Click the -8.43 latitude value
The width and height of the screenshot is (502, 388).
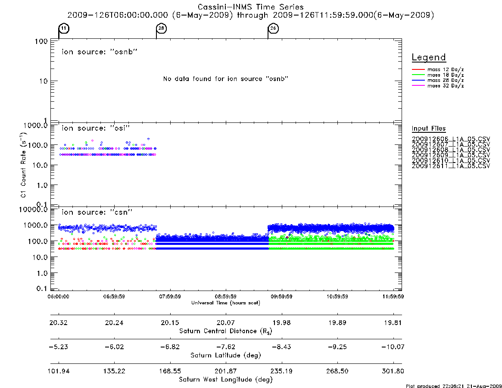pyautogui.click(x=281, y=347)
